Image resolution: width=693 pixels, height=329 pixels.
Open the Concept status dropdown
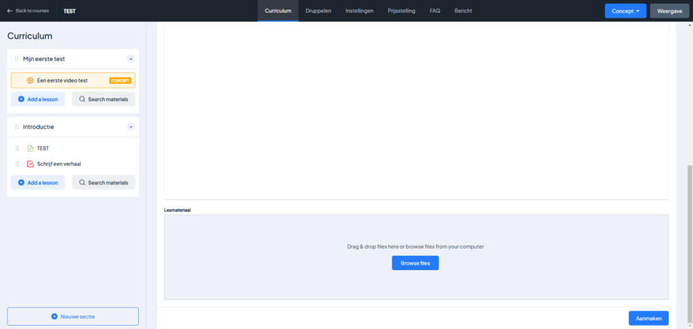[x=625, y=11]
